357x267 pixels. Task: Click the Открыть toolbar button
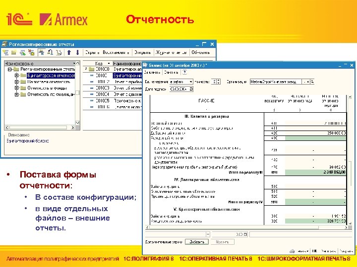142,52
